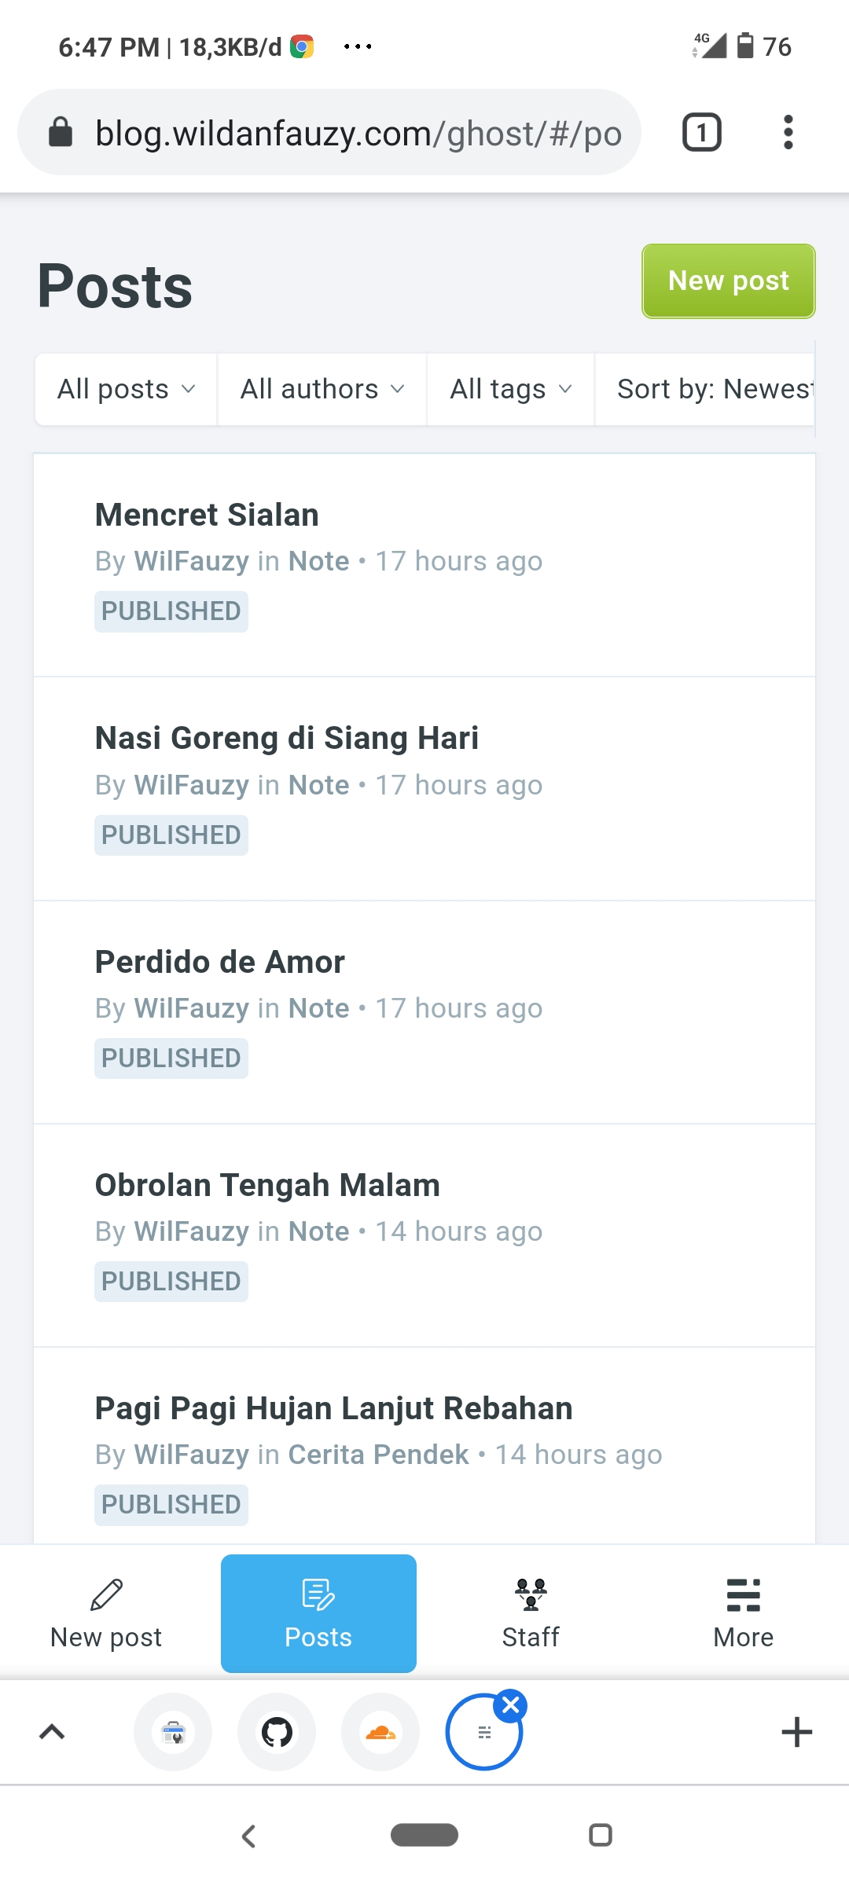Tap the address bar URL field

(x=358, y=134)
